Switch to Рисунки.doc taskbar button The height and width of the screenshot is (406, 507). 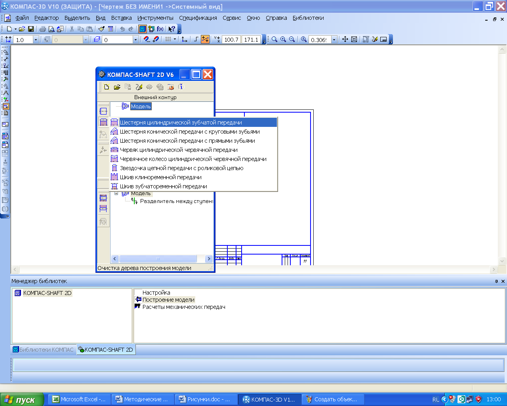[x=205, y=399]
